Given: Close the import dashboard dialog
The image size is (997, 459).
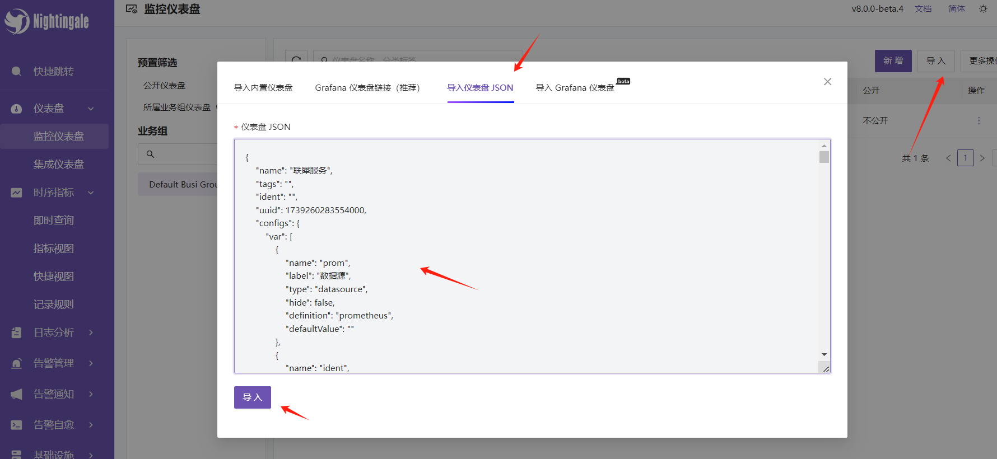Looking at the screenshot, I should (x=827, y=82).
